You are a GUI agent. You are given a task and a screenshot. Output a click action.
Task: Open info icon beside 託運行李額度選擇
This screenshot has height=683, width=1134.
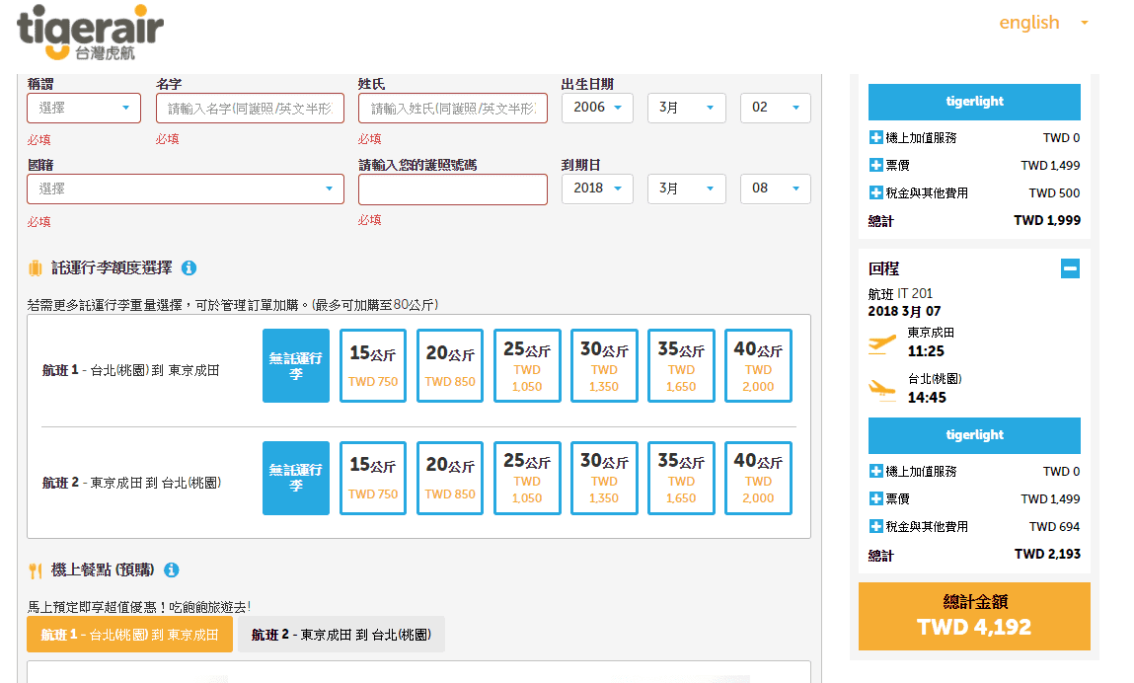point(189,267)
